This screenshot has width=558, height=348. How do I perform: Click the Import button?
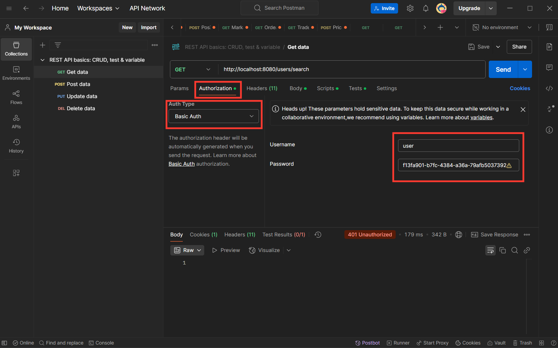click(x=148, y=27)
